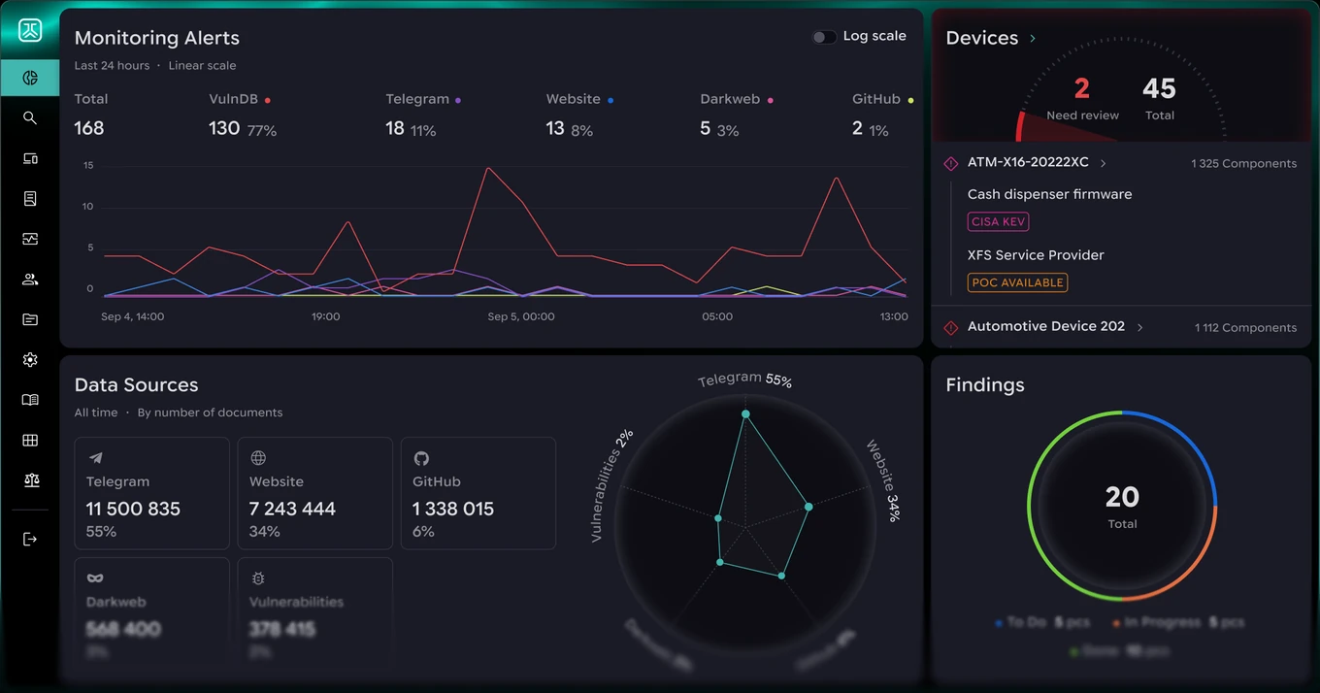Click the app logo in the sidebar
This screenshot has height=693, width=1320.
click(x=30, y=30)
